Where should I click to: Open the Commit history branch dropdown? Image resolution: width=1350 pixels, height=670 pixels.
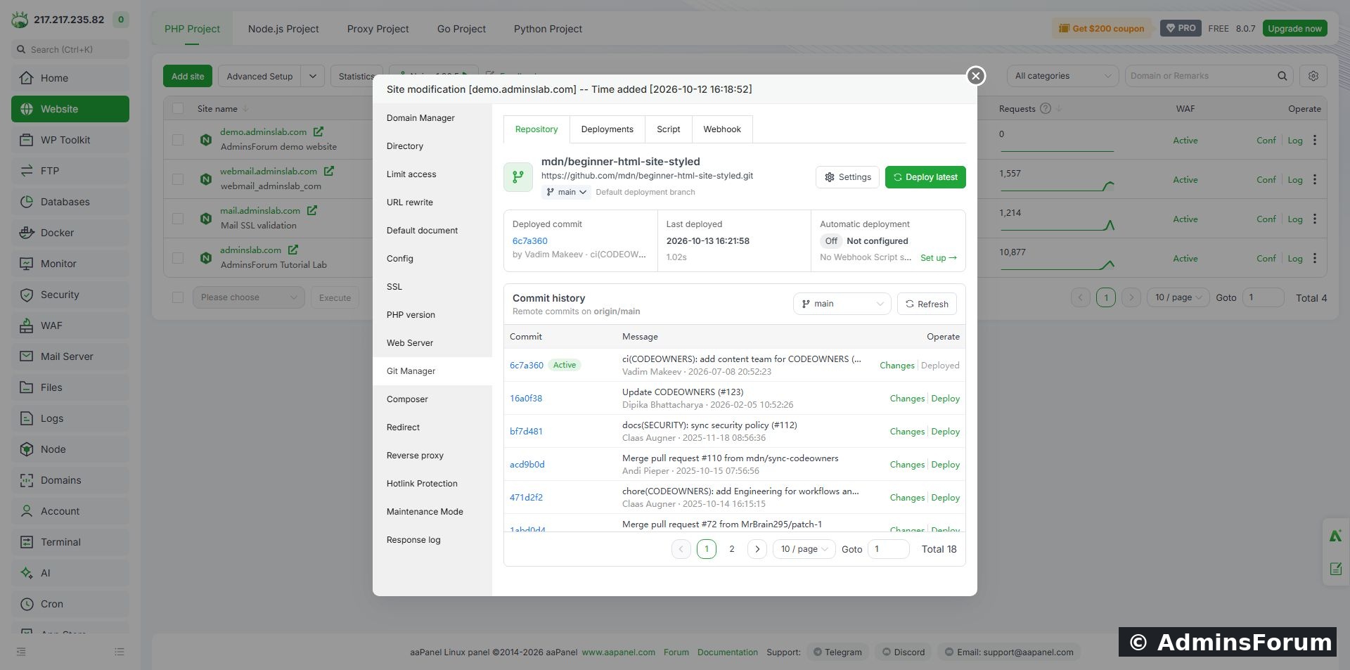[842, 304]
